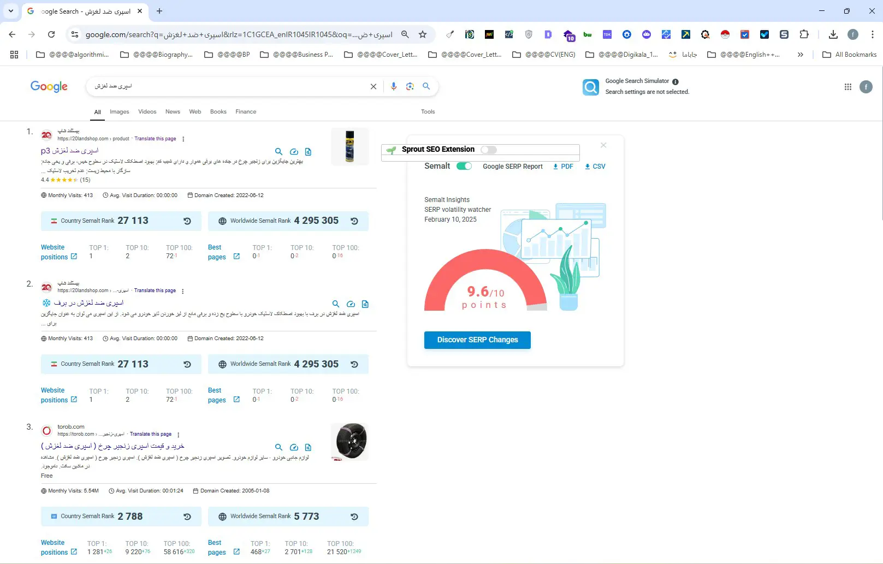The height and width of the screenshot is (564, 883).
Task: Switch to the News tab
Action: 173,112
